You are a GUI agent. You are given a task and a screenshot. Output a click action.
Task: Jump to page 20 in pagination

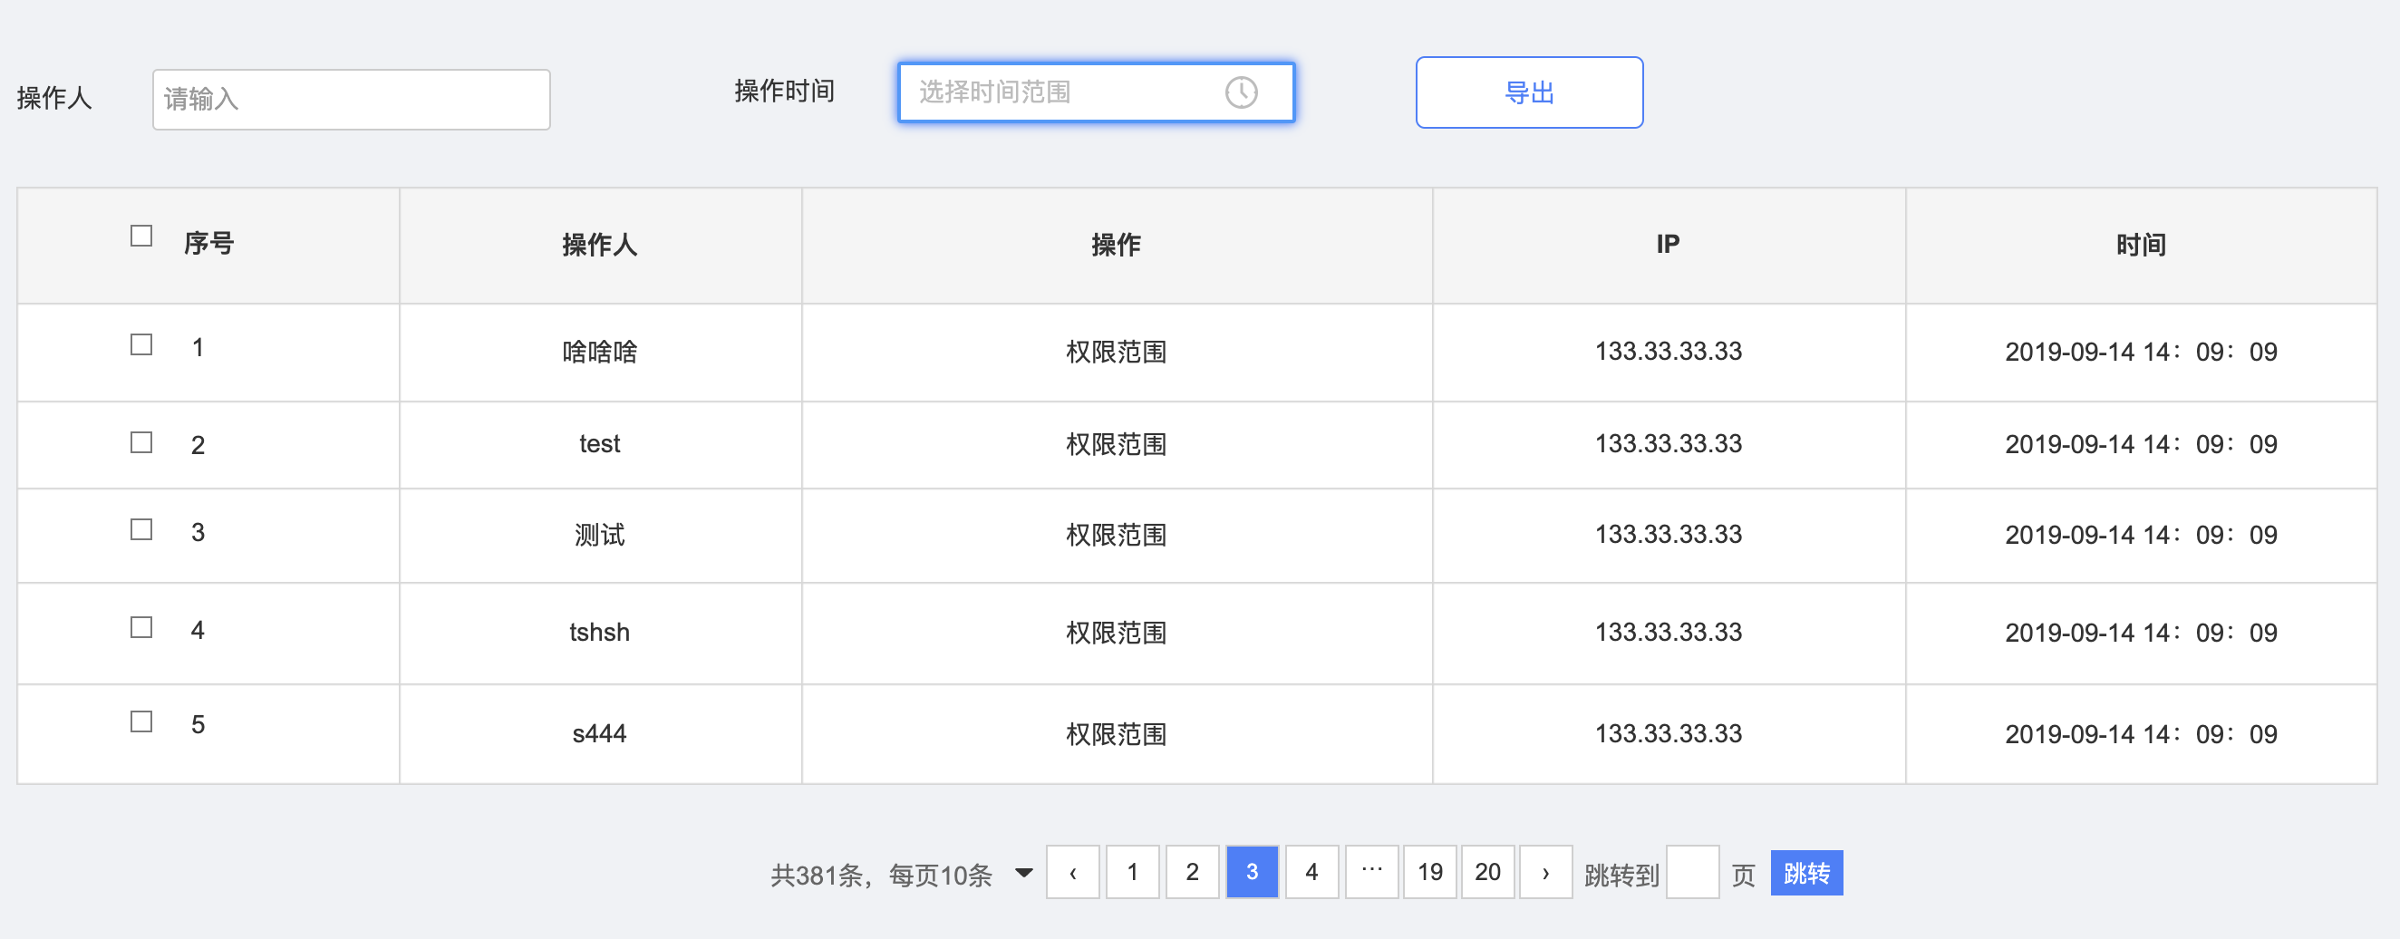1487,873
